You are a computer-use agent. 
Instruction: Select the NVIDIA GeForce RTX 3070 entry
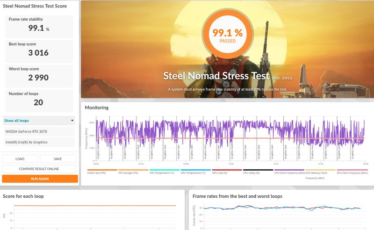point(39,132)
